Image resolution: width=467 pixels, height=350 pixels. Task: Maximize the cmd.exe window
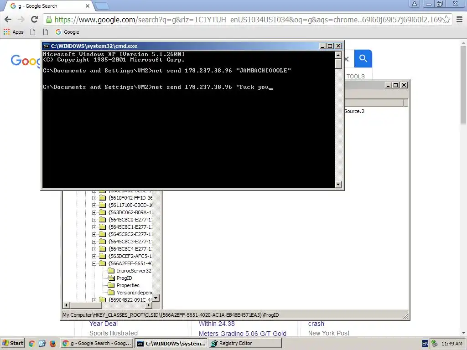(x=330, y=46)
